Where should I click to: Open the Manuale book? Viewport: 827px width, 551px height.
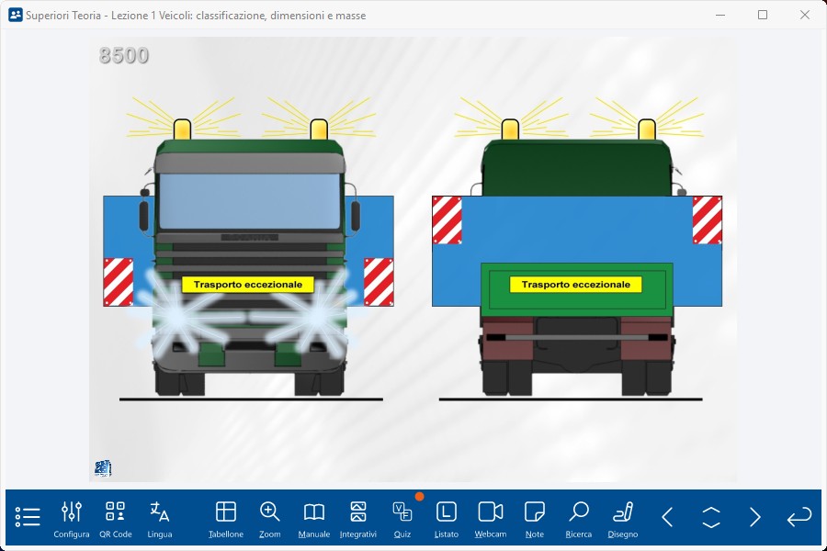[x=314, y=519]
